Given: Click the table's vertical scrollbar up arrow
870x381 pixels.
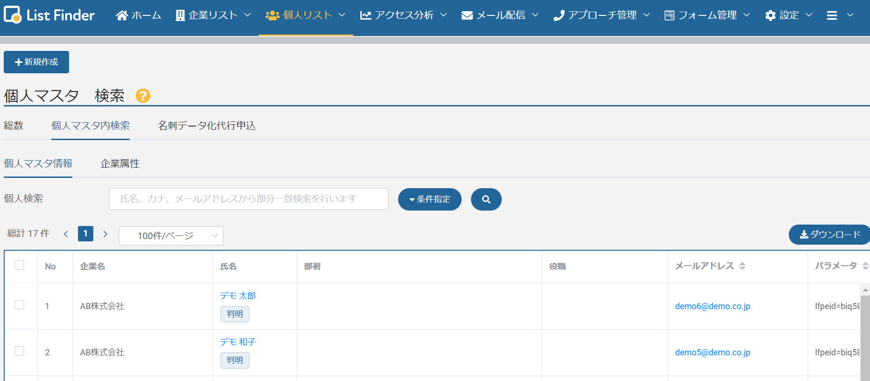Looking at the screenshot, I should coord(865,290).
